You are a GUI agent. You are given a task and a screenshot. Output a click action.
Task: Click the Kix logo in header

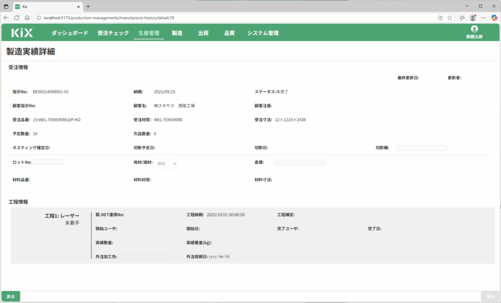(x=22, y=33)
